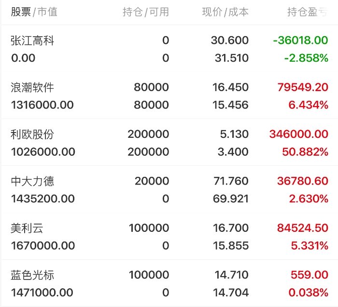
Task: Click 蓝色光标 current price 14.710
Action: 231,275
